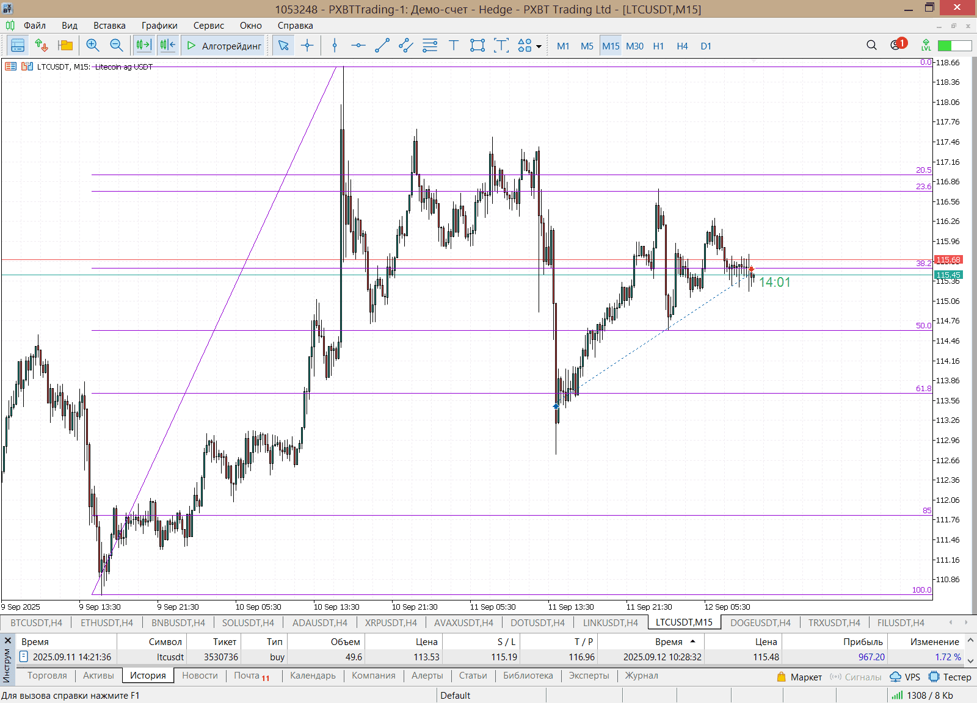This screenshot has height=703, width=977.
Task: Toggle chart auto-scroll to latest bar
Action: (x=143, y=46)
